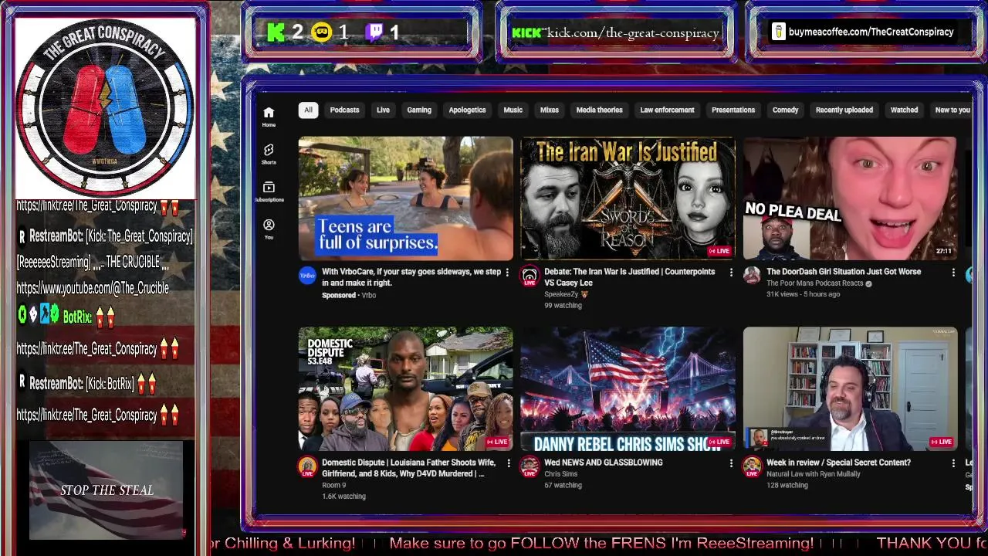Click the Kick logo in viewer counter
This screenshot has height=556, width=988.
(276, 32)
